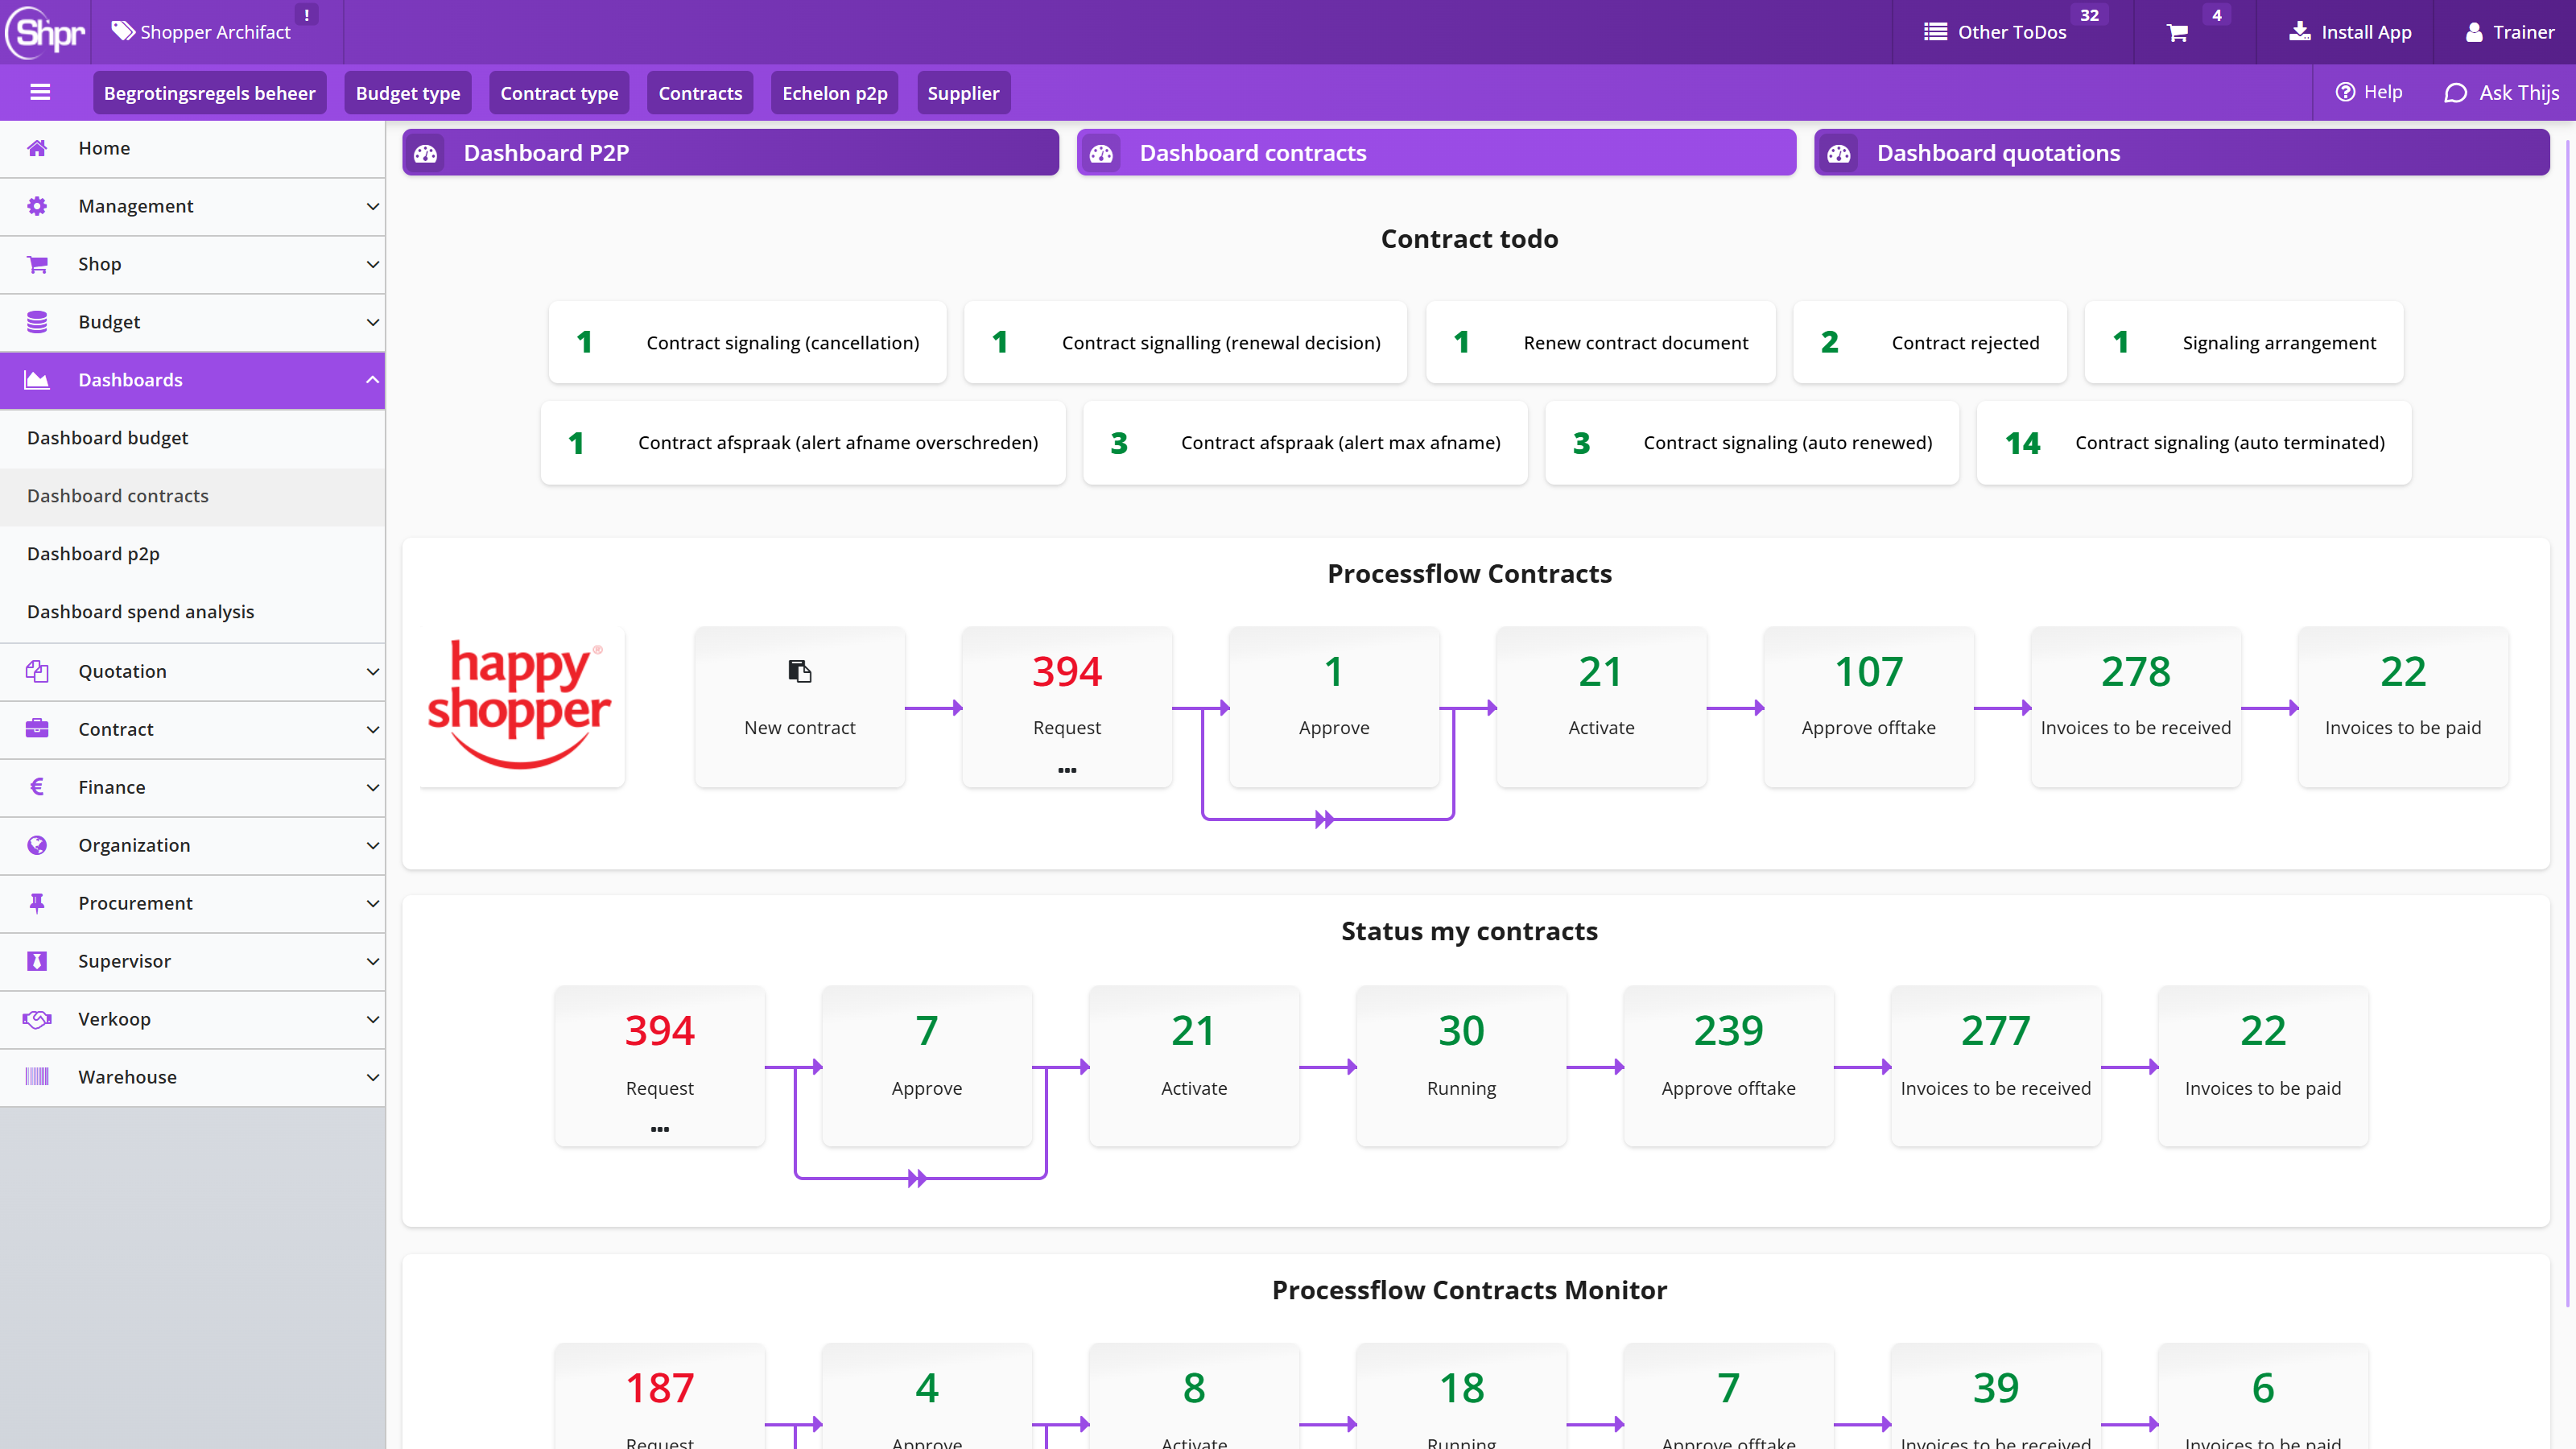Image resolution: width=2576 pixels, height=1449 pixels.
Task: Click the Warehouse barcode icon
Action: click(x=37, y=1077)
